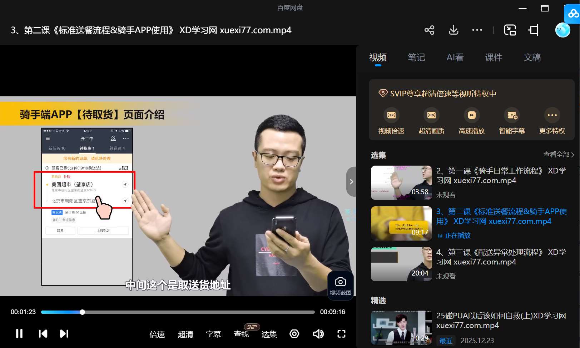Switch to the AI看 tab
The width and height of the screenshot is (580, 348).
click(455, 57)
